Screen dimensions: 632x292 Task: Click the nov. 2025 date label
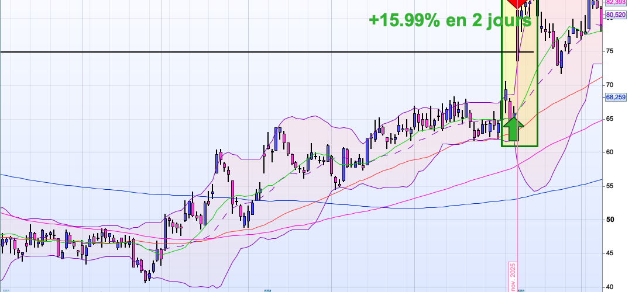point(513,276)
